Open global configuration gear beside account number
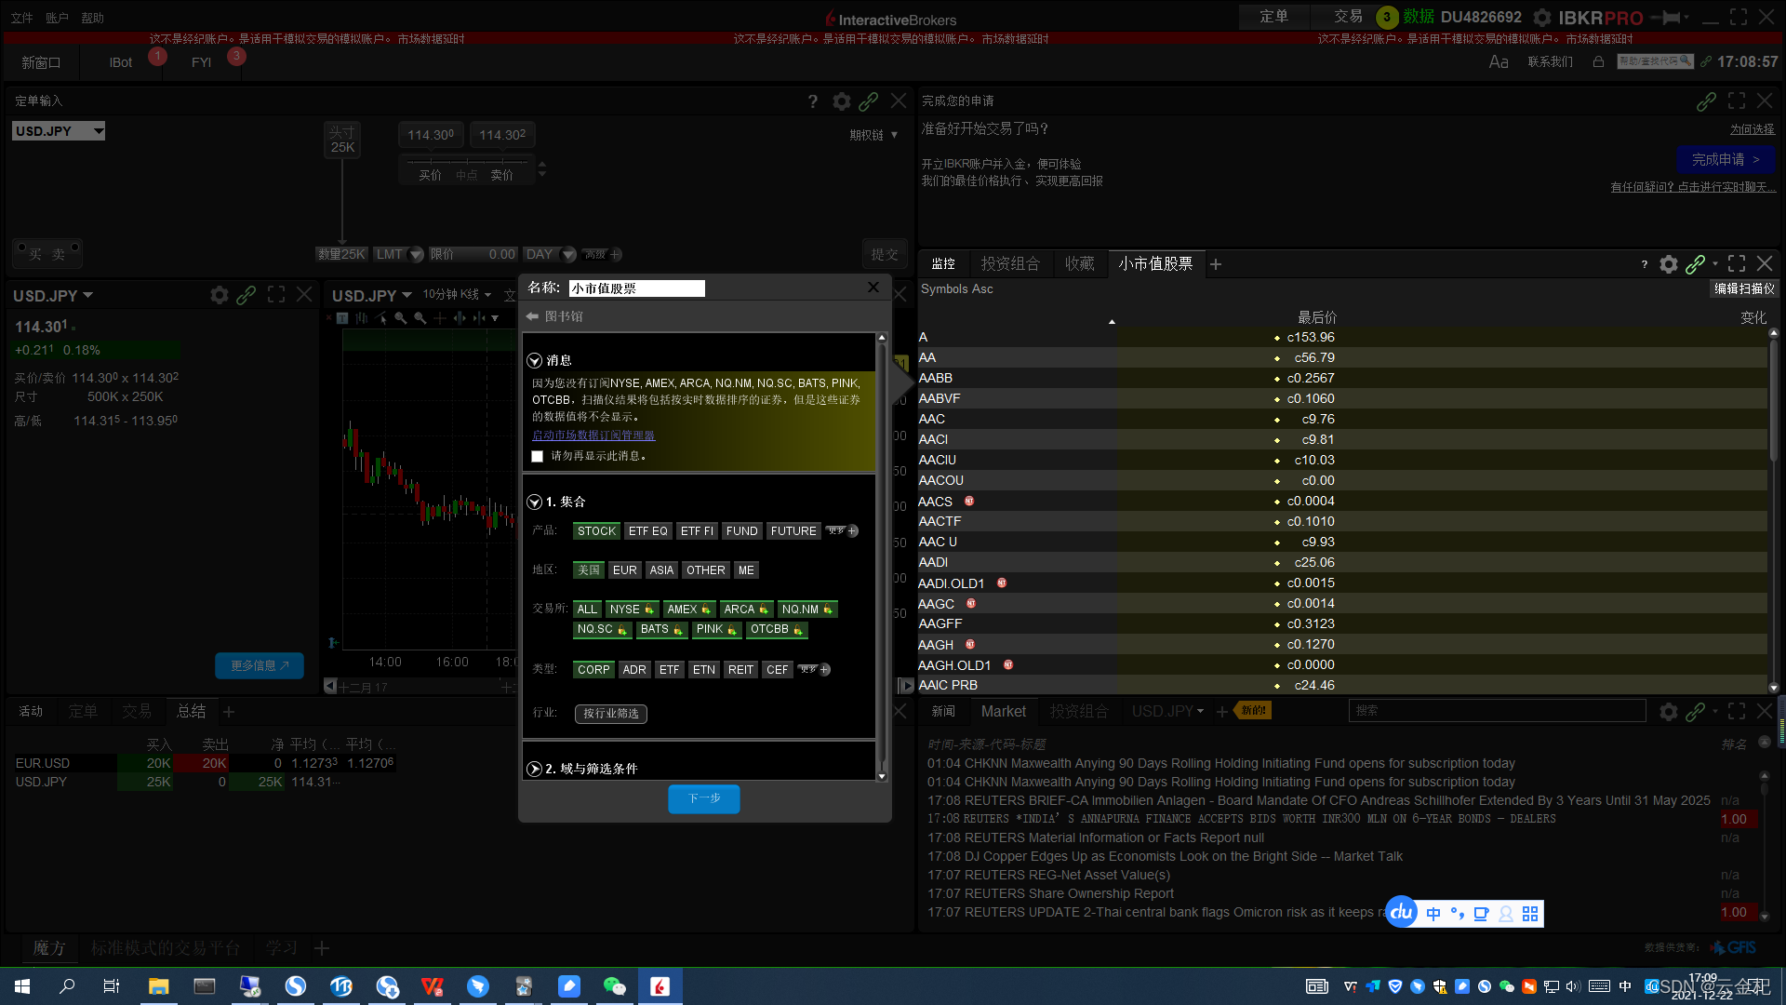 coord(1541,18)
